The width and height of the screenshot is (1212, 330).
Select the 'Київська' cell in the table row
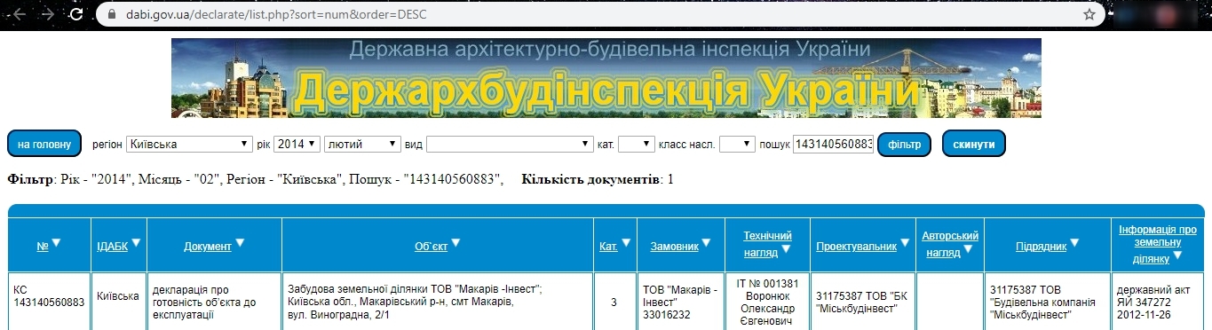pos(118,302)
